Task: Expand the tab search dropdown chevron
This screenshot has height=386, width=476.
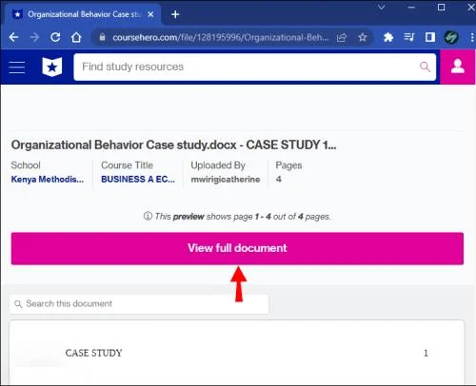Action: 382,7
